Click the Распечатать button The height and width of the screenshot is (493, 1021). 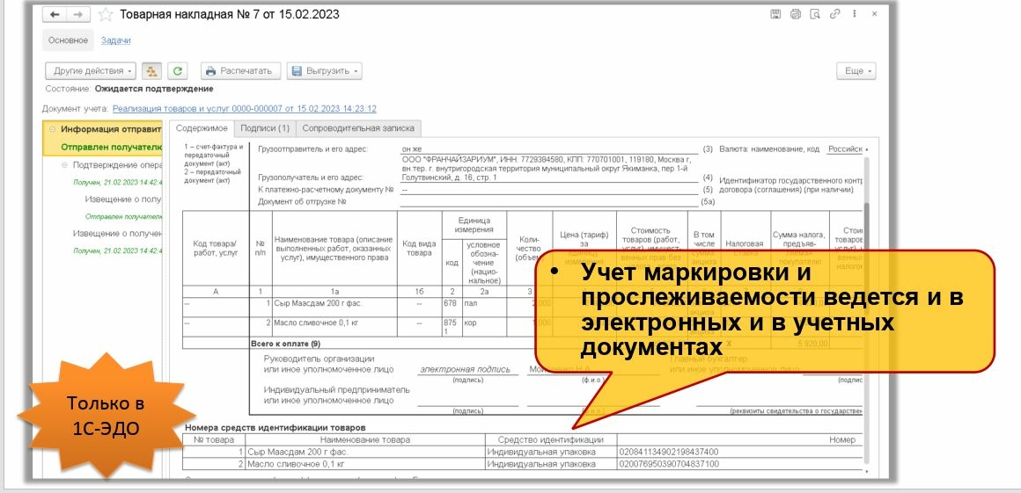tap(241, 71)
